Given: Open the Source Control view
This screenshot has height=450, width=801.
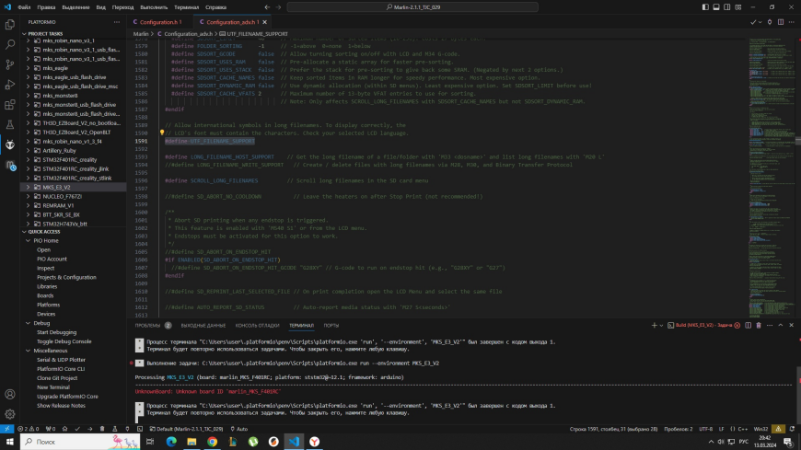Looking at the screenshot, I should click(9, 63).
